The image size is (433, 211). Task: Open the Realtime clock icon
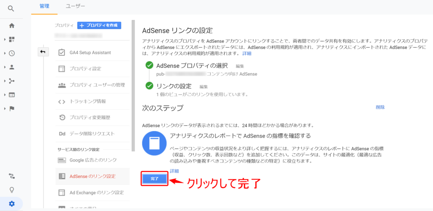[x=11, y=54]
